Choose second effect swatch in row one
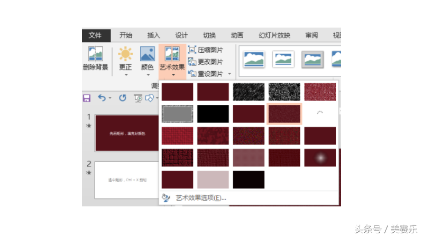The height and width of the screenshot is (237, 423). click(x=213, y=92)
